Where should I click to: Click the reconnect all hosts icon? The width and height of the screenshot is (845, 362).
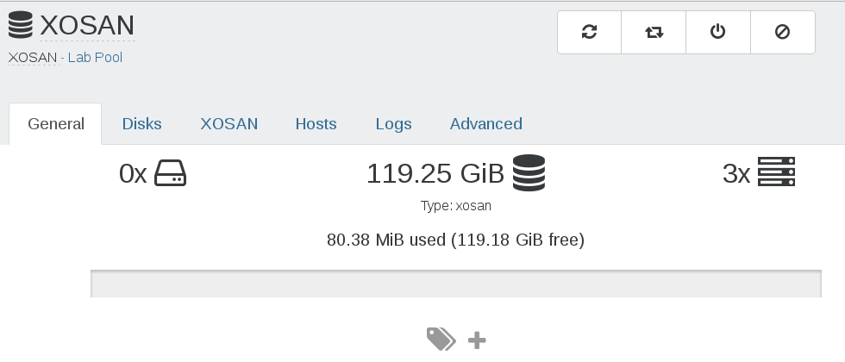tap(654, 33)
